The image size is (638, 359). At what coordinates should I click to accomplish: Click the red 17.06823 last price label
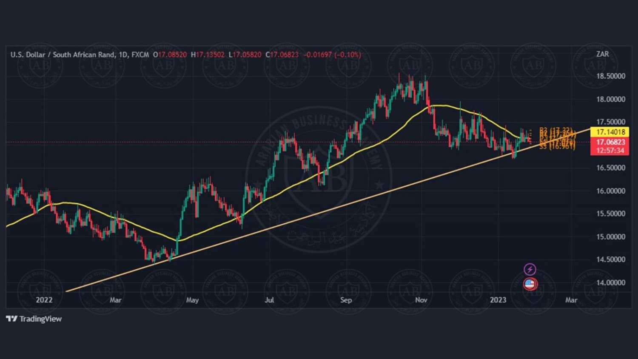coord(610,142)
